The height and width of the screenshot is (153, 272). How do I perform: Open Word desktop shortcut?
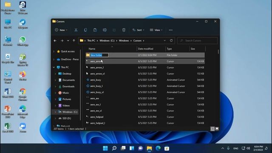[8, 93]
